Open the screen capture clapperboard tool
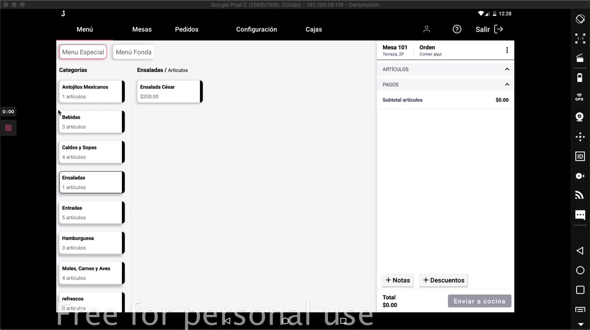The height and width of the screenshot is (330, 590). 580,58
